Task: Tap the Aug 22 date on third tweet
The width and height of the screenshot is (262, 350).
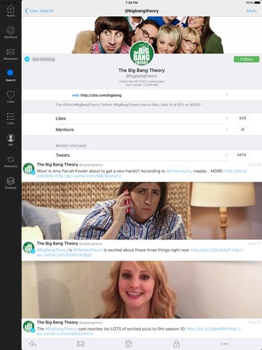Action: pyautogui.click(x=255, y=322)
